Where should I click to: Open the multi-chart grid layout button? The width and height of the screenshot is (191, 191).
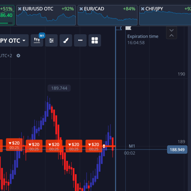tap(95, 40)
